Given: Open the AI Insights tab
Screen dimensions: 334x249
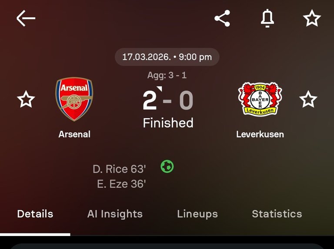Looking at the screenshot, I should pyautogui.click(x=115, y=214).
